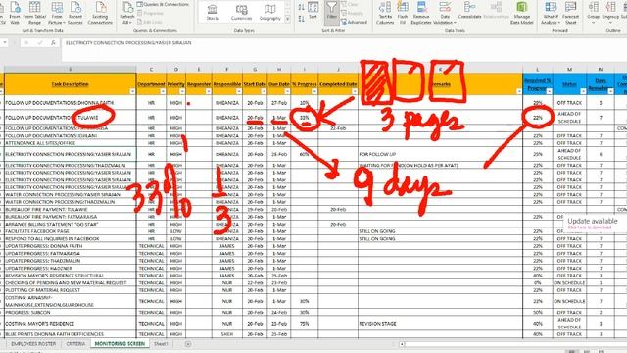The width and height of the screenshot is (627, 353).
Task: Open Manage Data Model
Action: click(521, 12)
